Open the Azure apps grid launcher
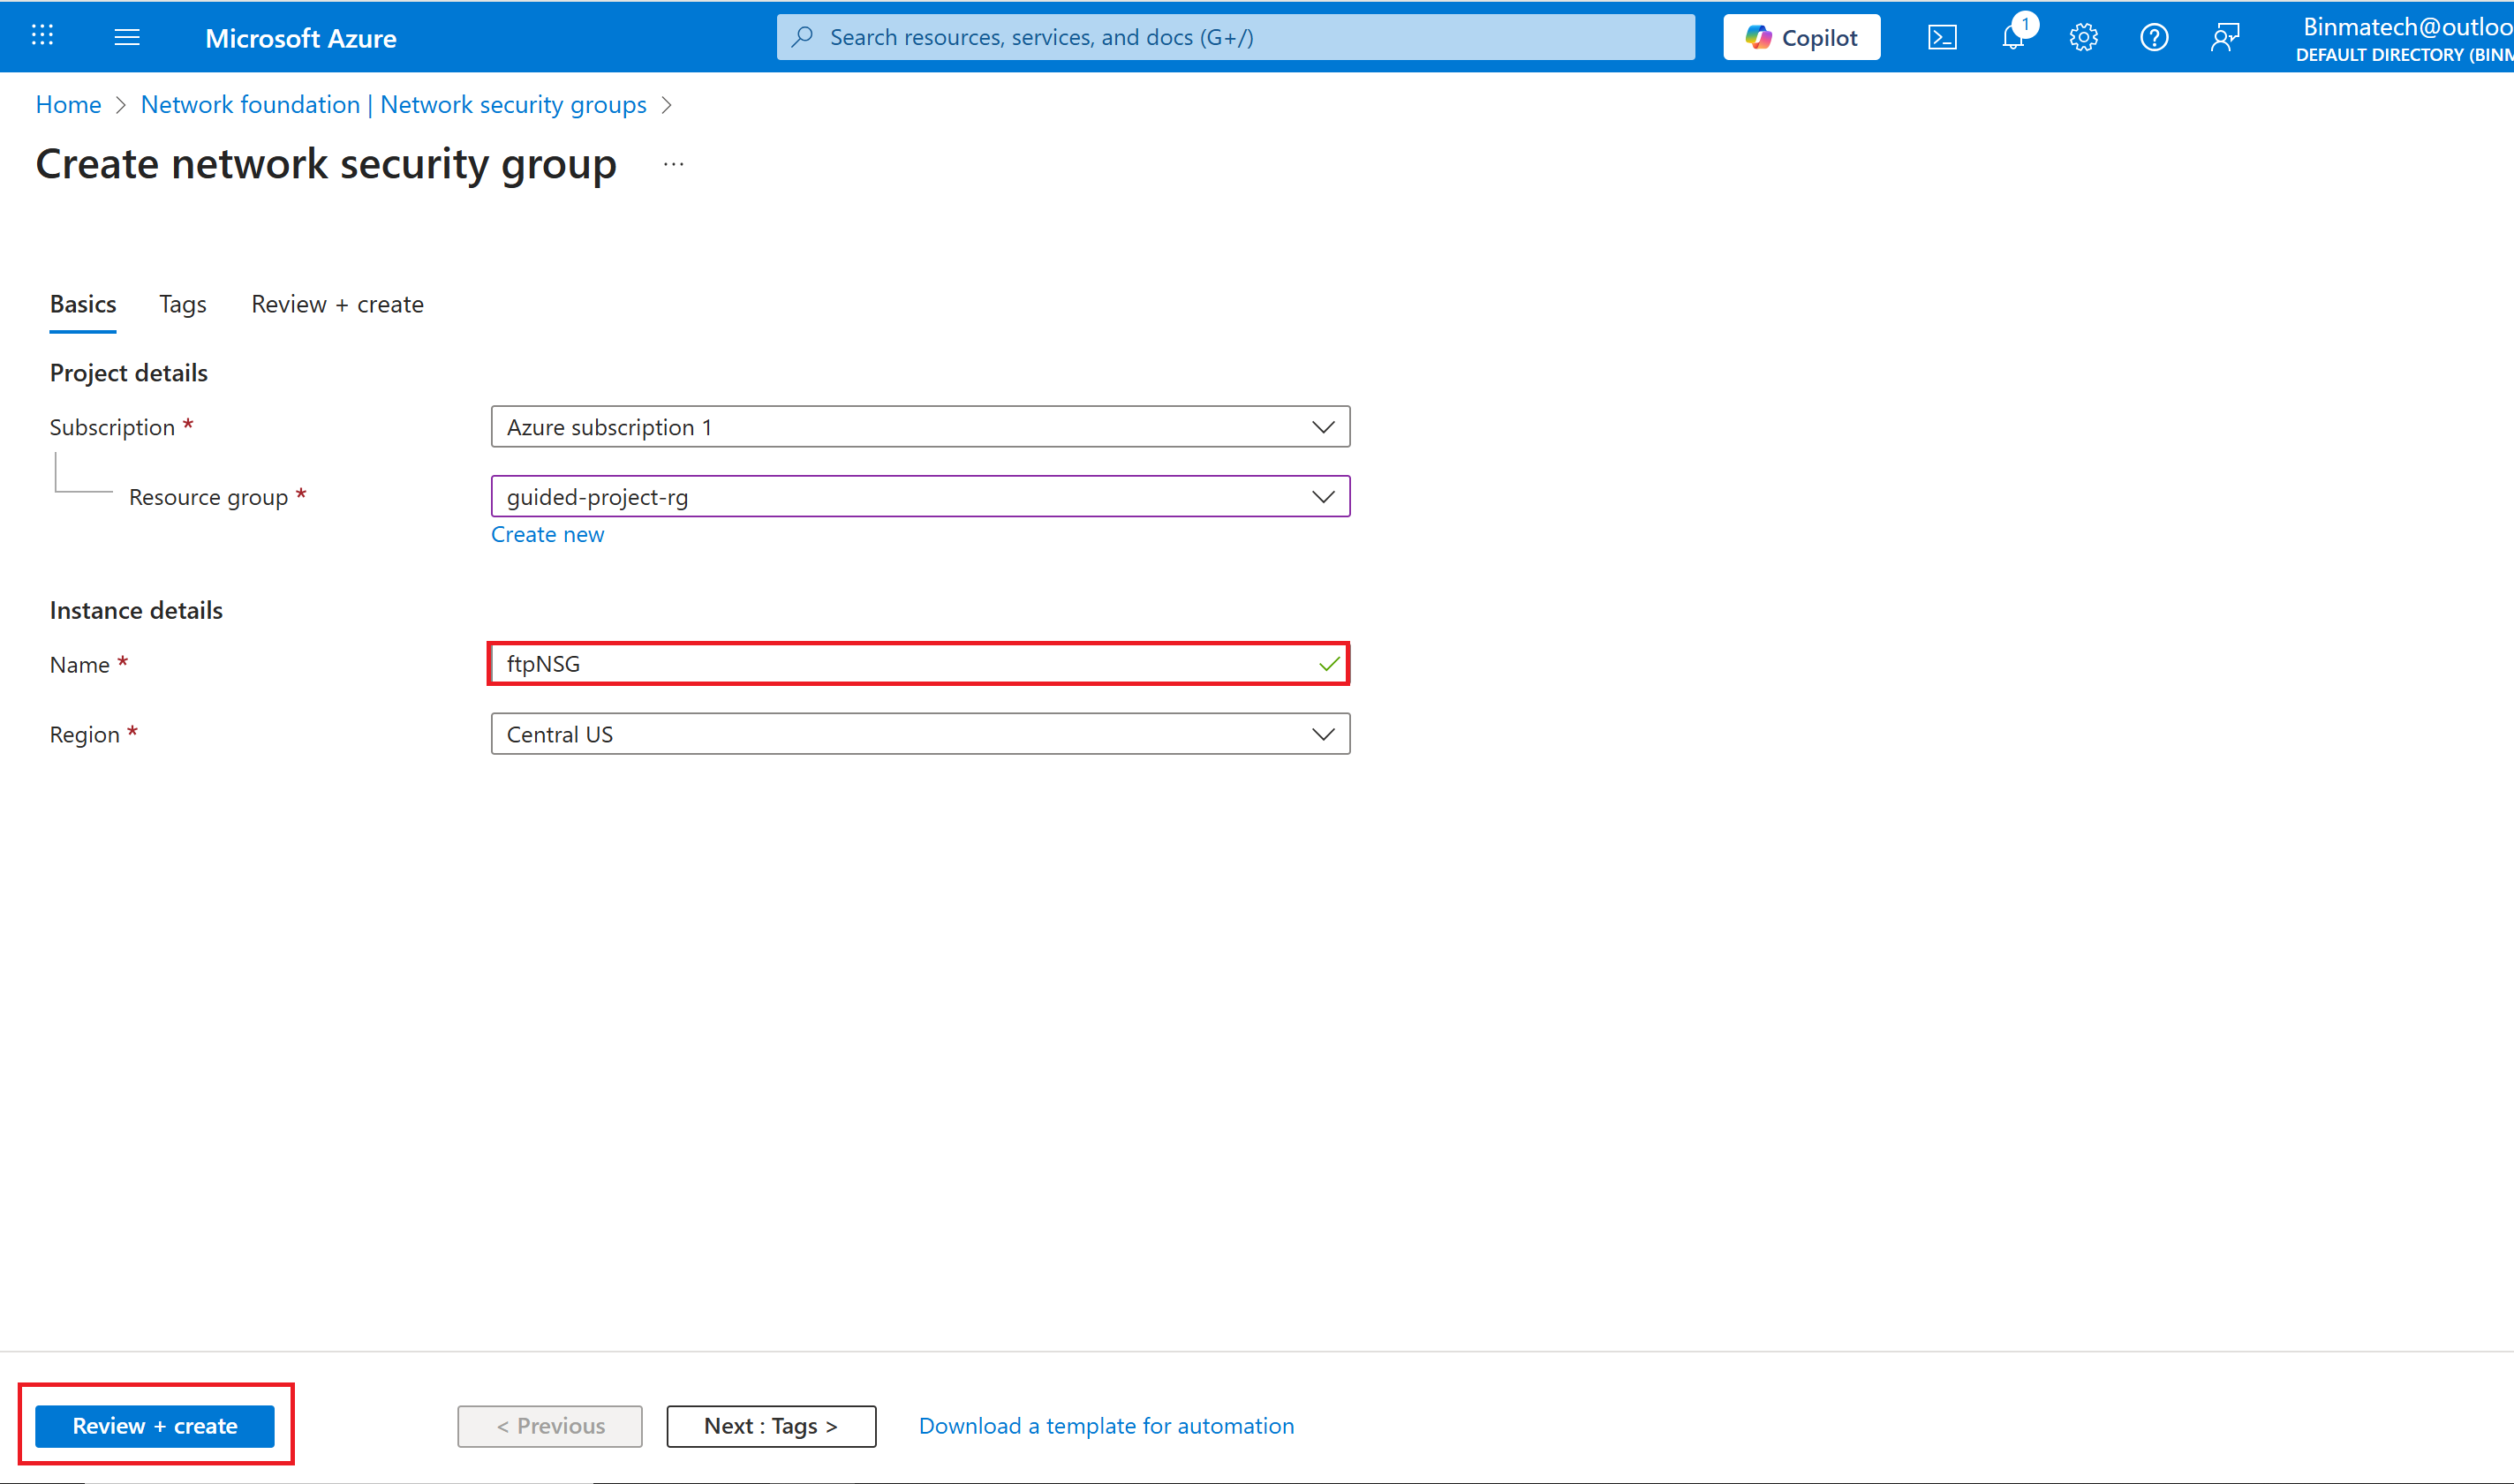 coord(42,37)
